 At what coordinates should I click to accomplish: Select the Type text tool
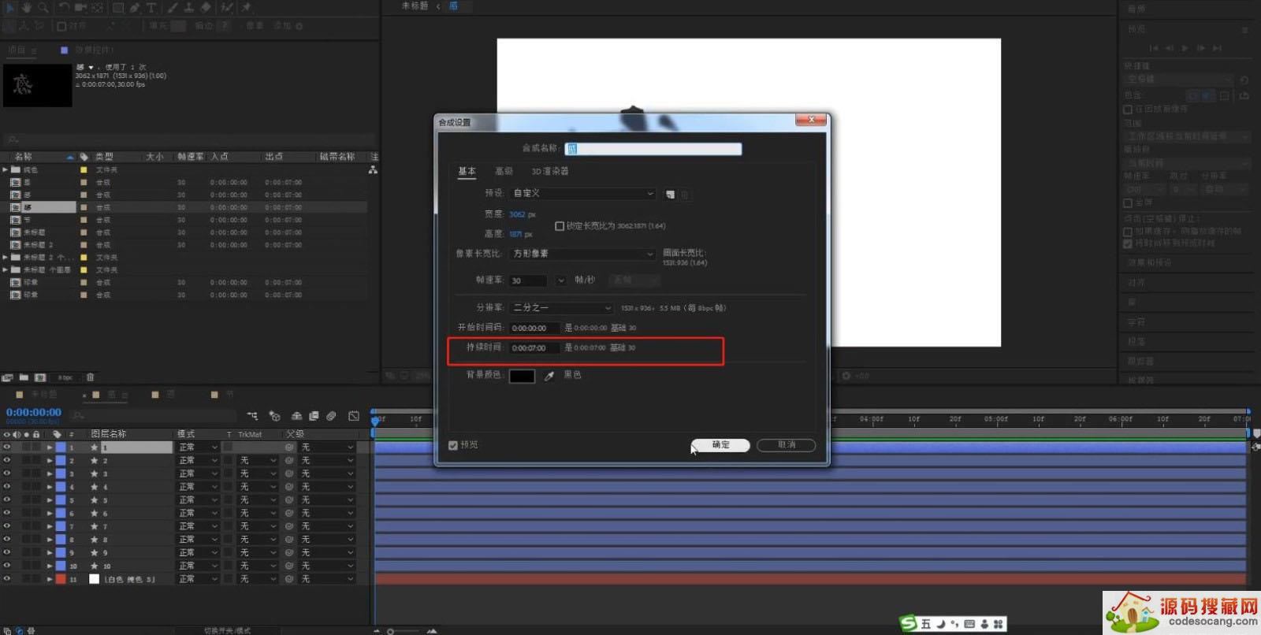click(151, 7)
